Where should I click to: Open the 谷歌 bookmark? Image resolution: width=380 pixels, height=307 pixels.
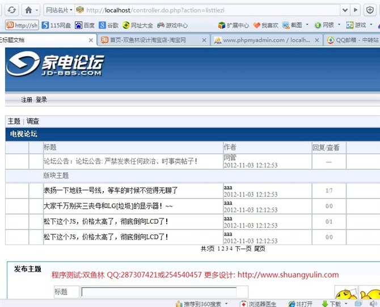[x=108, y=25]
